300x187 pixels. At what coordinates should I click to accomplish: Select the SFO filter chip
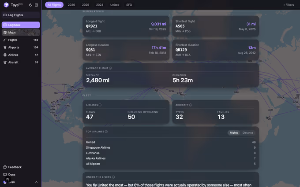click(129, 5)
